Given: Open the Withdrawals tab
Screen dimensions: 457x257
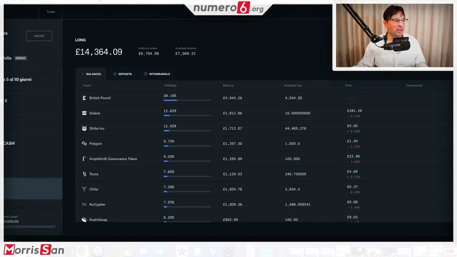Looking at the screenshot, I should [157, 74].
